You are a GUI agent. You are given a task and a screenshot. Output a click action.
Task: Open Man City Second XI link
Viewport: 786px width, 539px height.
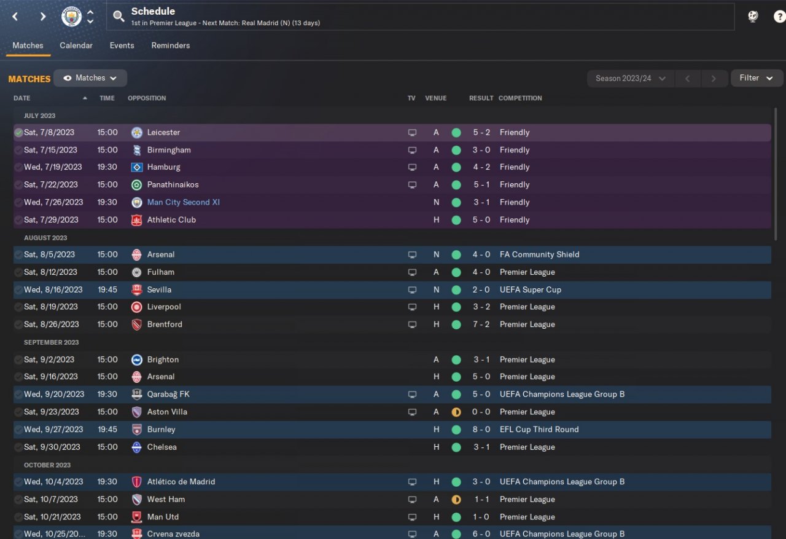click(x=183, y=202)
